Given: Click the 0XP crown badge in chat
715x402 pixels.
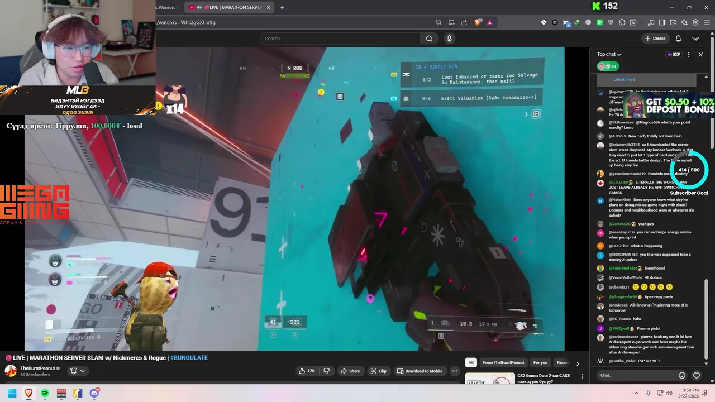Looking at the screenshot, I should 673,55.
